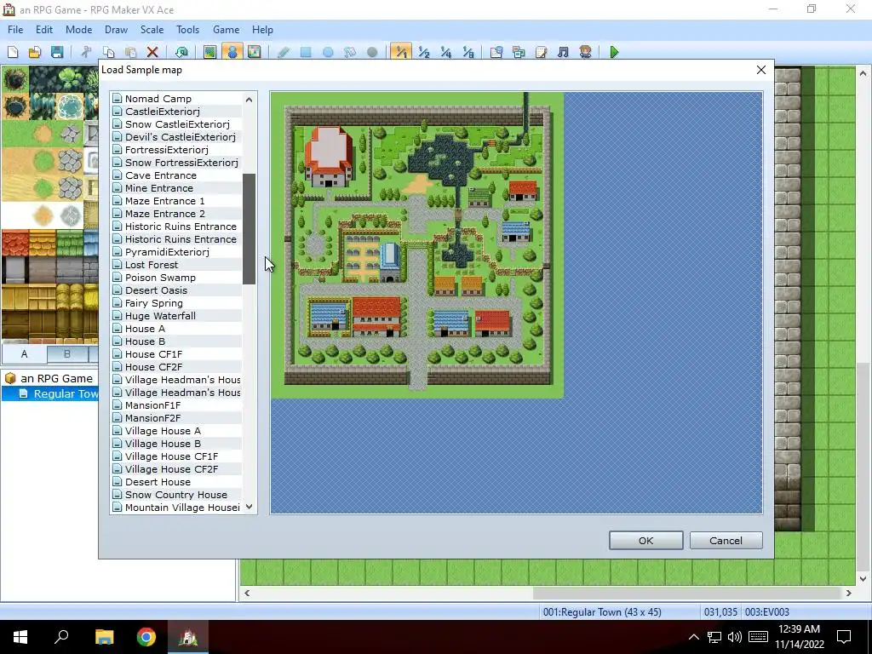Switch to Event editing mode icon

pos(232,52)
